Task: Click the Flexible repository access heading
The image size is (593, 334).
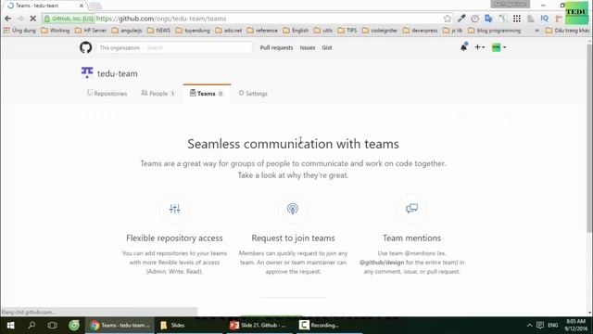Action: tap(174, 238)
